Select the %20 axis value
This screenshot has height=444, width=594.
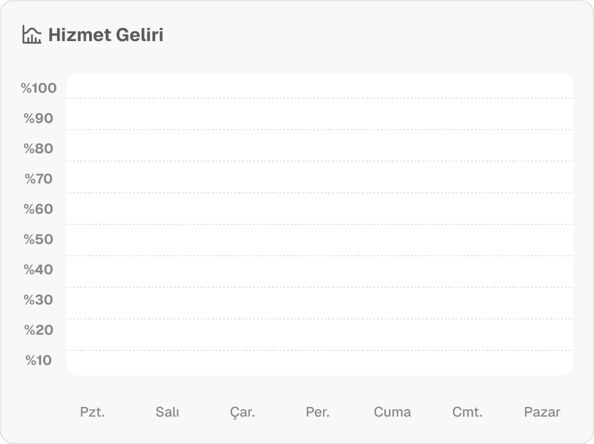(x=38, y=330)
